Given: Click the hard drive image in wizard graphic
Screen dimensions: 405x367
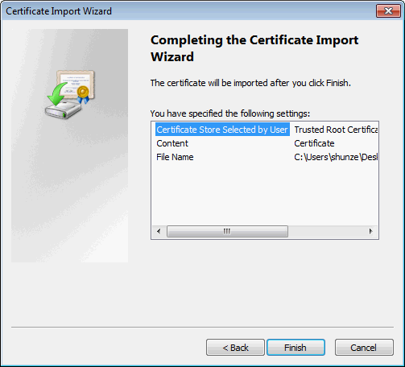Looking at the screenshot, I should click(x=63, y=110).
